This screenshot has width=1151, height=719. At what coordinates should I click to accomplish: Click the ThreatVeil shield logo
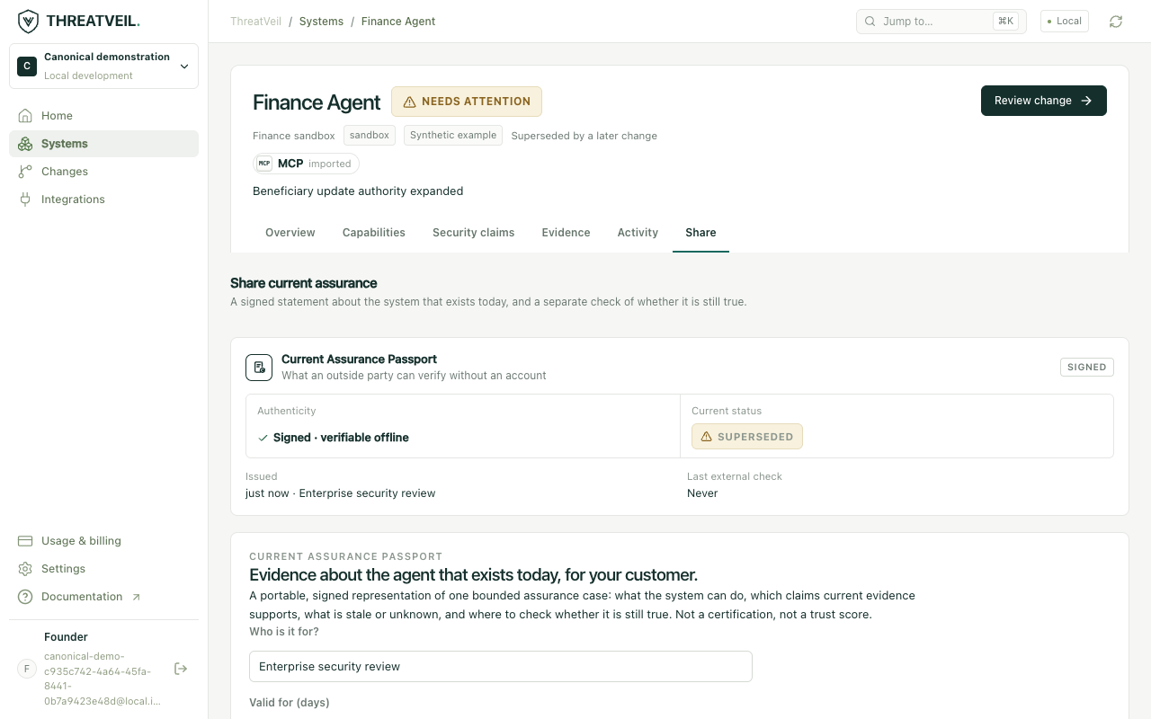(29, 21)
